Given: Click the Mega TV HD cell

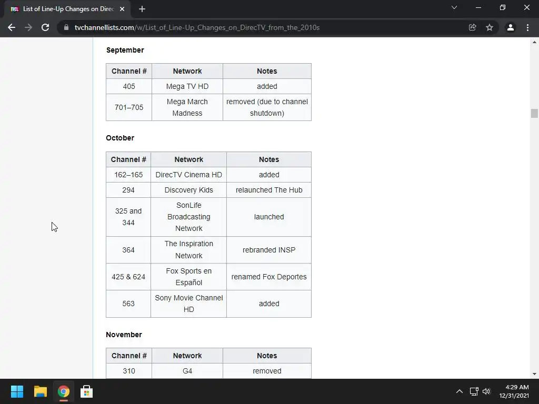Looking at the screenshot, I should tap(187, 86).
